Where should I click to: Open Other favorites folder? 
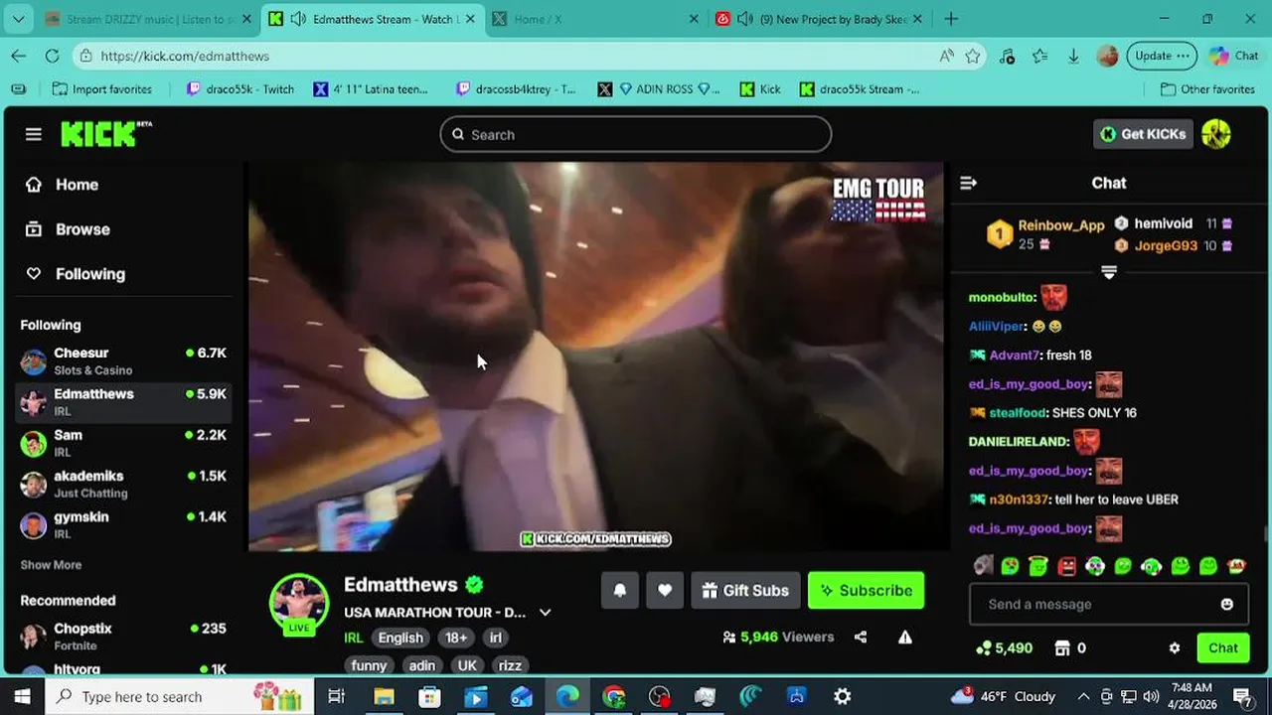coord(1207,89)
